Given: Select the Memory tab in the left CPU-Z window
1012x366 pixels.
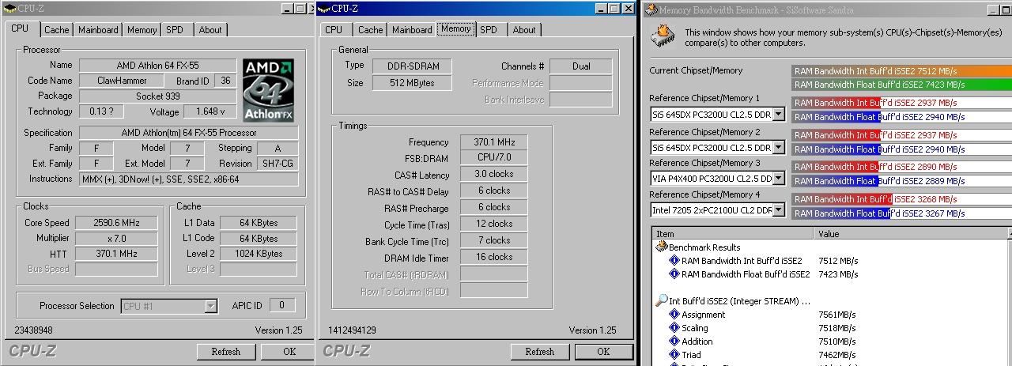Looking at the screenshot, I should click(142, 30).
